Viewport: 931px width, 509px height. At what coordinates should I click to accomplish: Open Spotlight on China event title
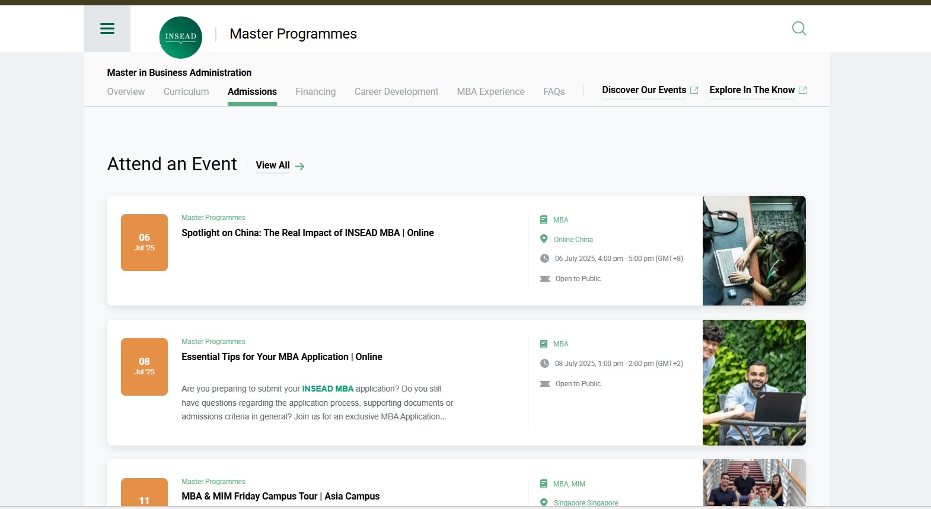307,233
